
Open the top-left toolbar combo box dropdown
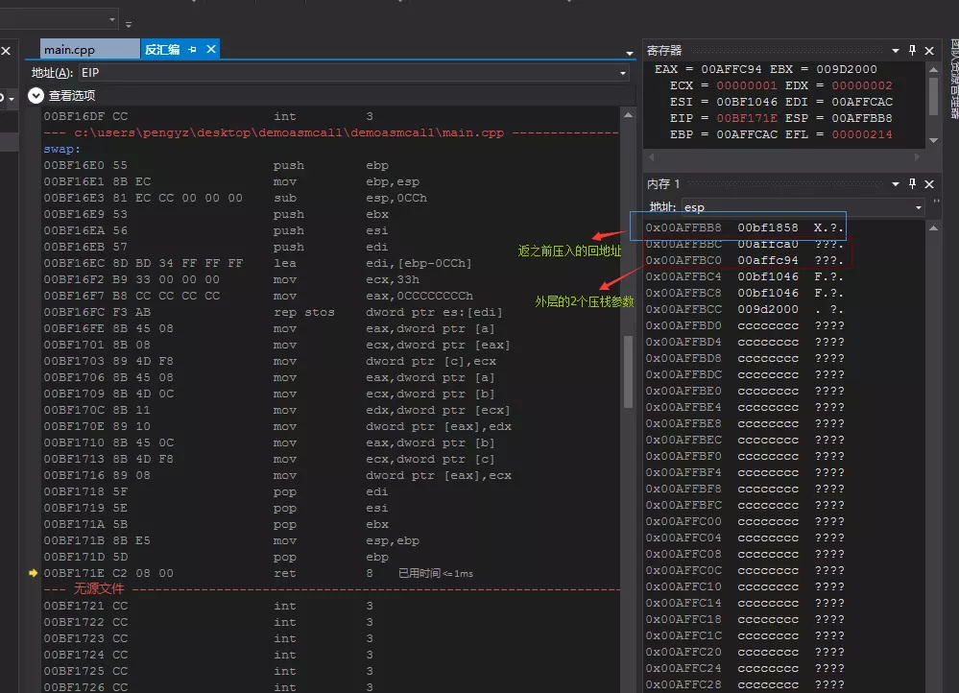tap(112, 19)
